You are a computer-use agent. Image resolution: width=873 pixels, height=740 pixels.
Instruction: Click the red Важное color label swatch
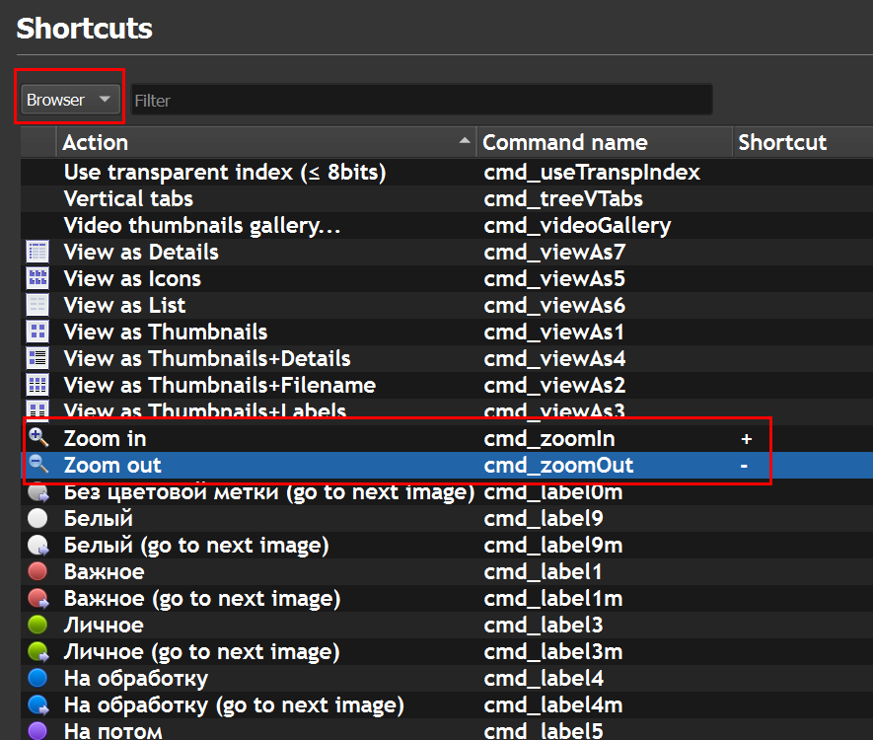37,572
